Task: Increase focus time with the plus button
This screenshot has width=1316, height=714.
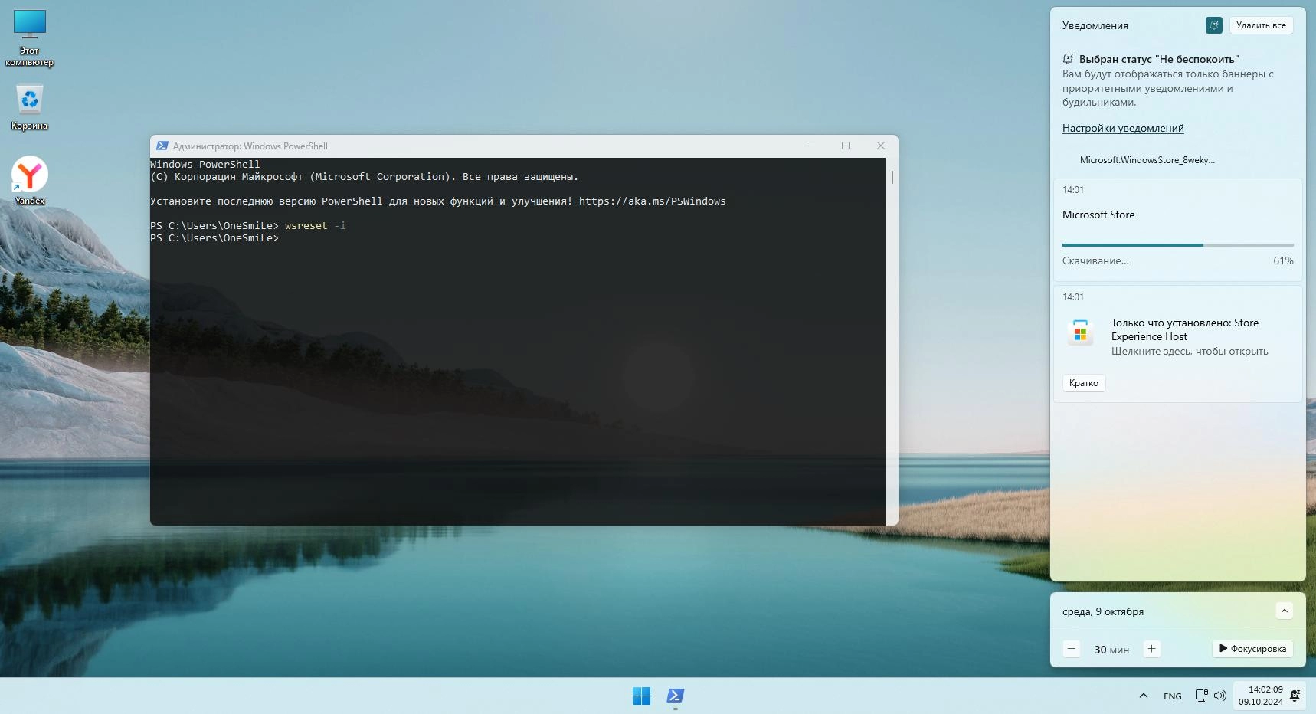Action: [1151, 649]
